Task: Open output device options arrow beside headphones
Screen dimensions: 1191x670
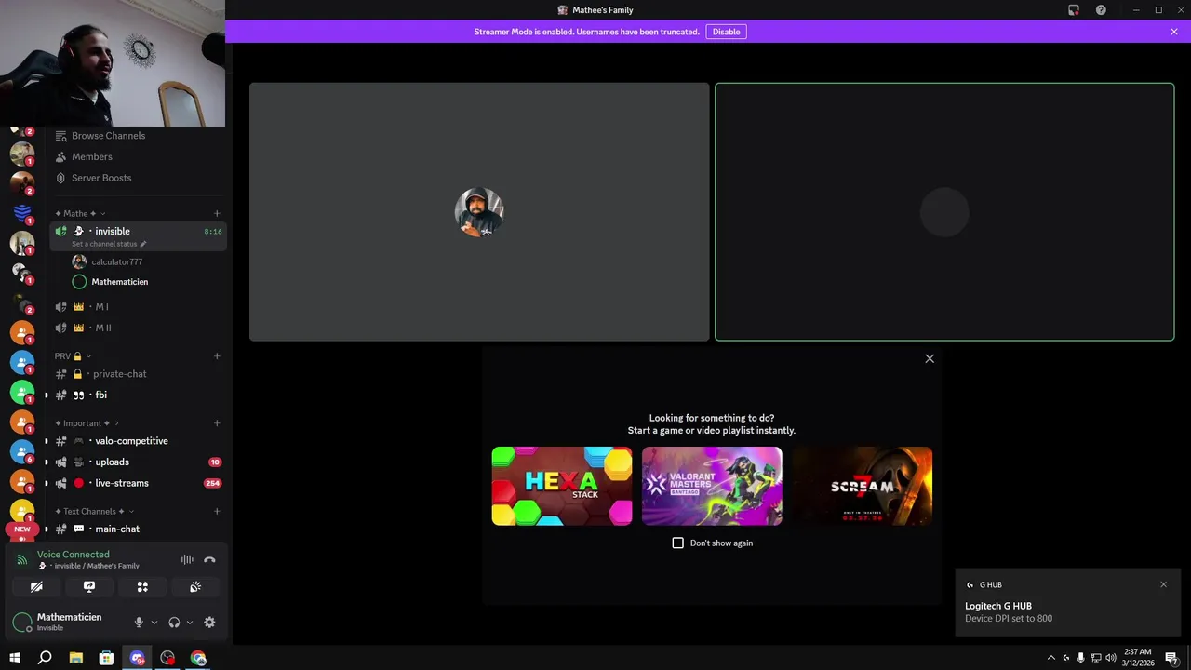Action: (x=190, y=623)
